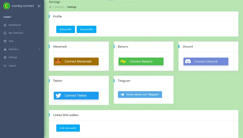Click the Link new wallet button
243x138 pixels.
68,128
